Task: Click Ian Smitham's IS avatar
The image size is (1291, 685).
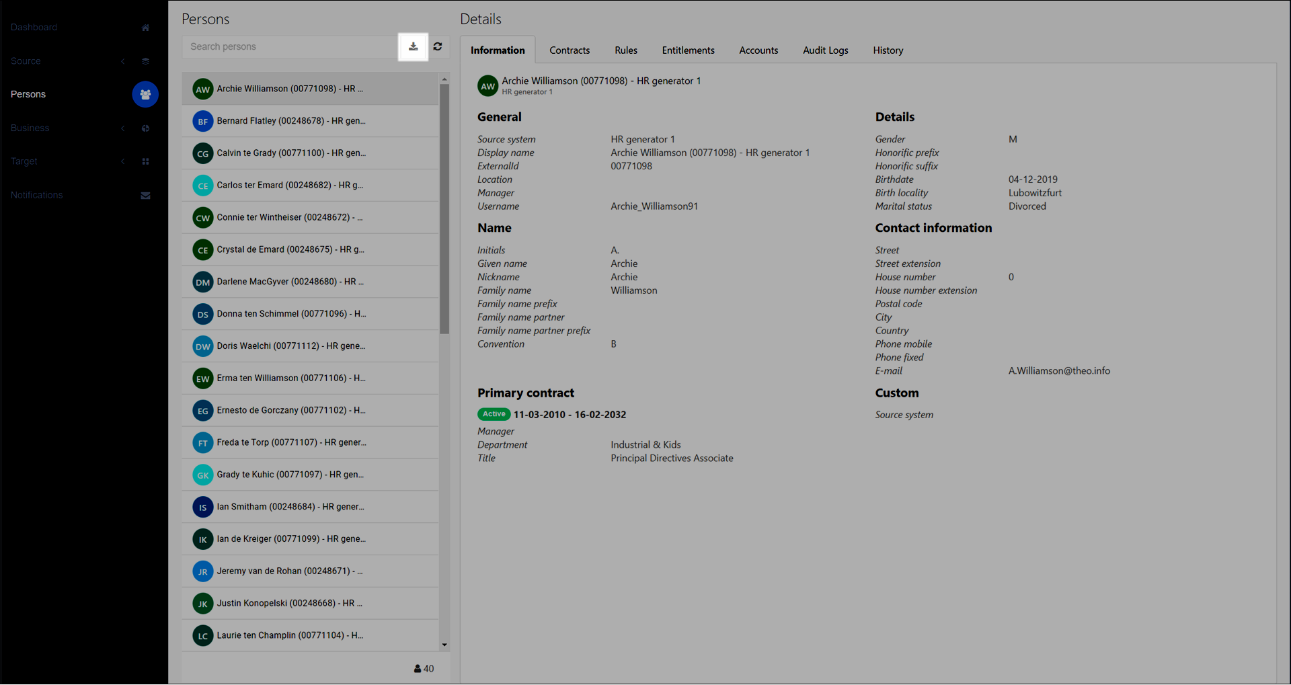Action: click(202, 508)
